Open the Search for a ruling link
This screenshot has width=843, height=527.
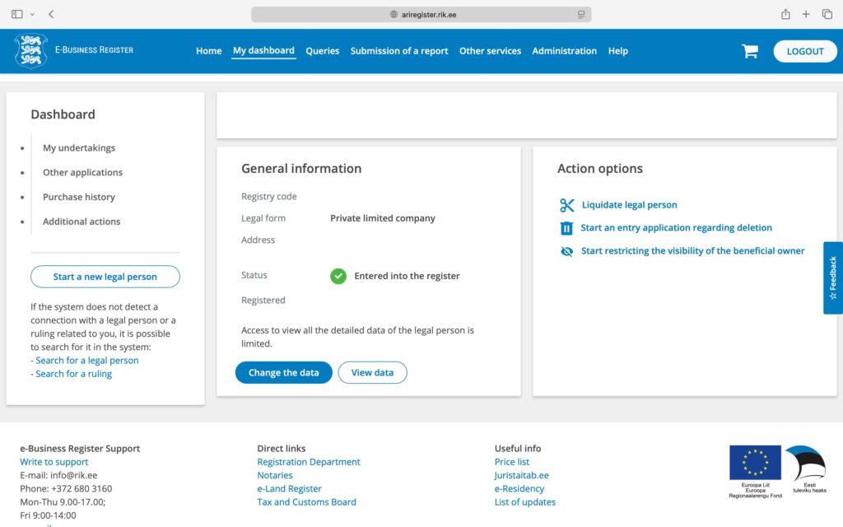pos(73,374)
